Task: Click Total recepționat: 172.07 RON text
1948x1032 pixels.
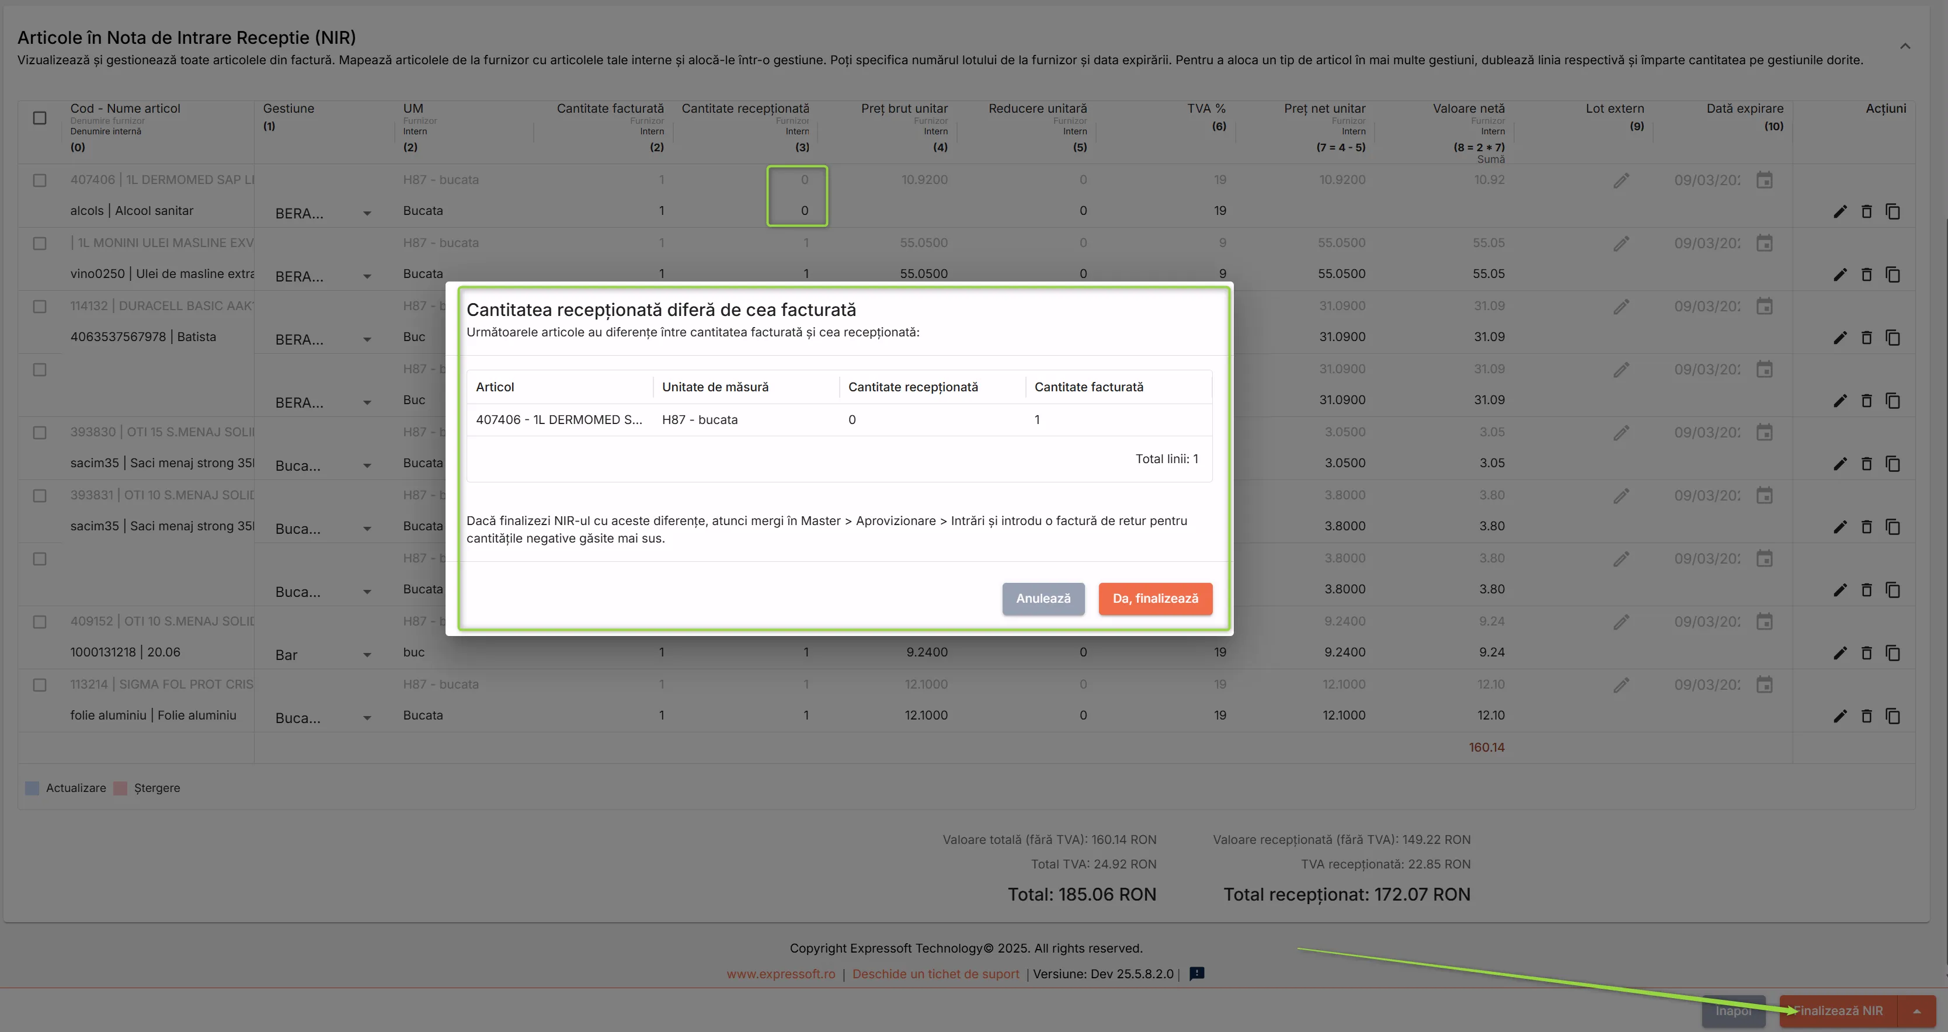Action: pyautogui.click(x=1346, y=894)
